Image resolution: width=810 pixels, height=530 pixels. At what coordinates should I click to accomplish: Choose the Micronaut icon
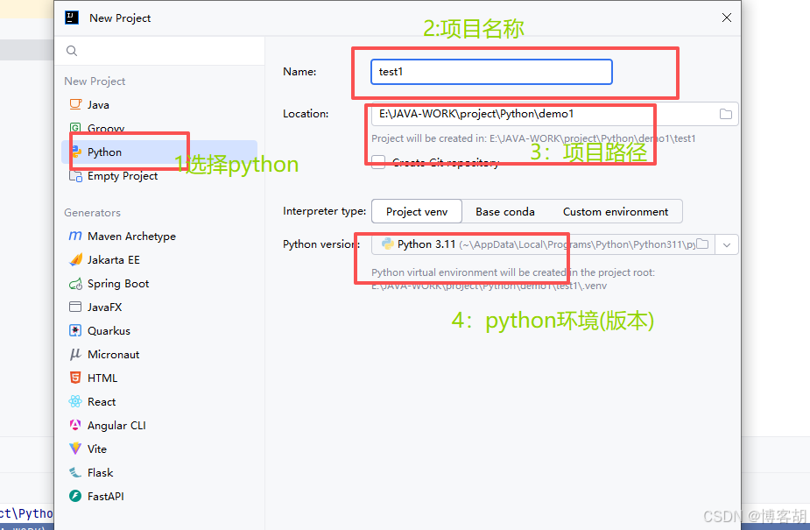[75, 355]
